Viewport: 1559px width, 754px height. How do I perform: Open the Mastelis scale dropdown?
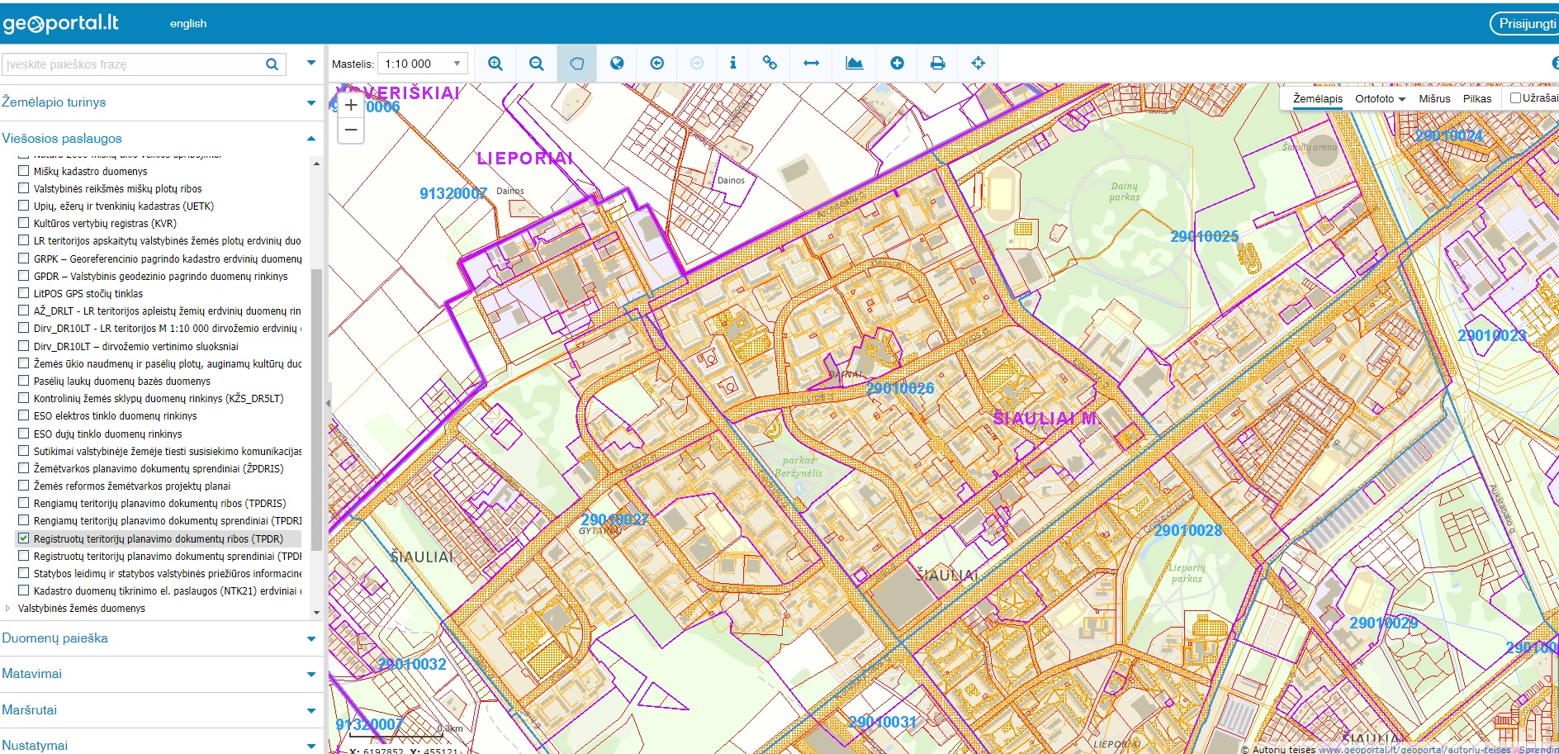tap(423, 64)
